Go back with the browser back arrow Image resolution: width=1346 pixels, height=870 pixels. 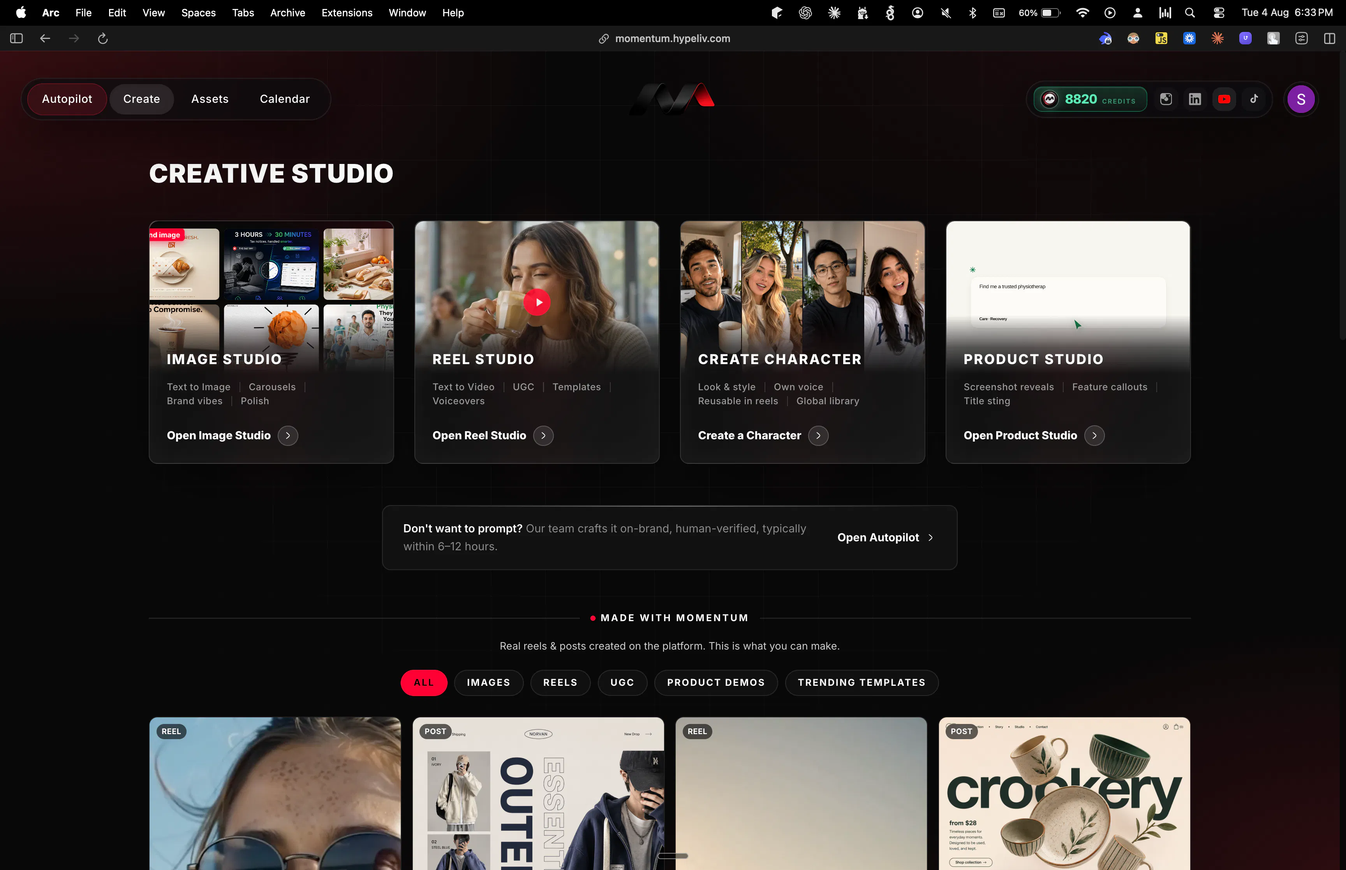(45, 39)
